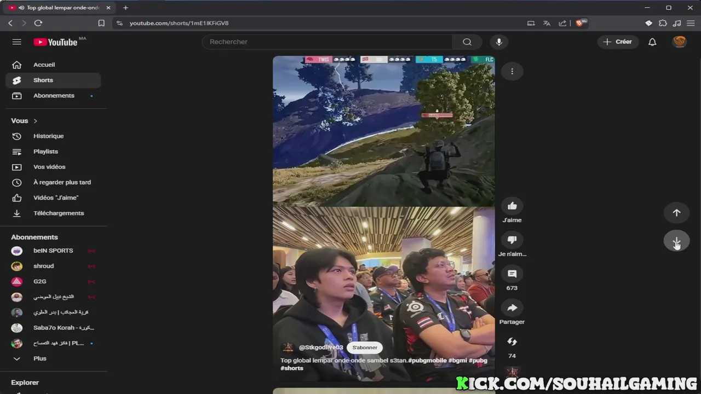The height and width of the screenshot is (394, 701).
Task: Go to Accueil in sidebar
Action: coord(54,65)
